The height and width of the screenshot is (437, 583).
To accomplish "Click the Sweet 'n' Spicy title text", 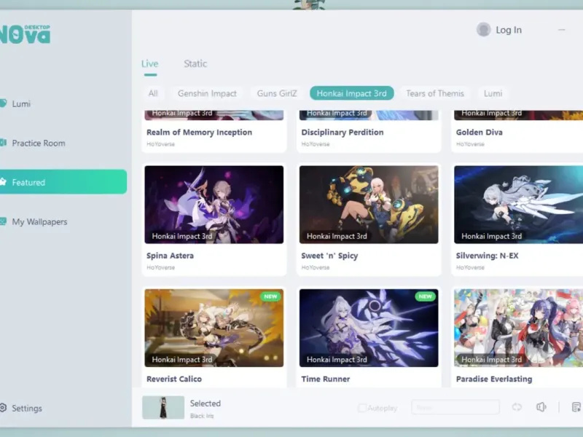I will coord(330,256).
